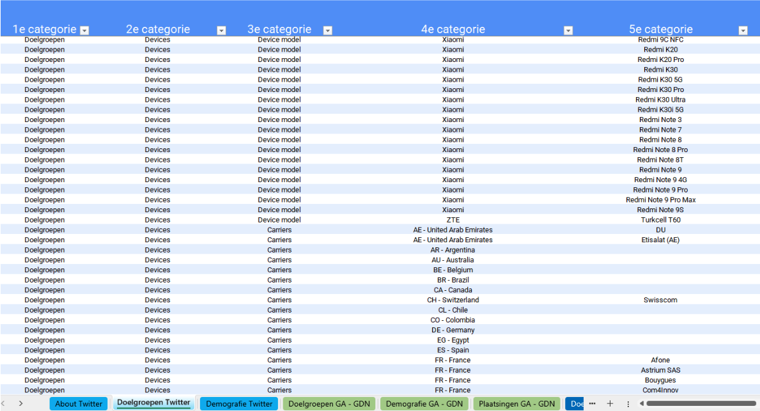Select the Etisalat (AE) cell
Image resolution: width=760 pixels, height=411 pixels.
[x=661, y=240]
